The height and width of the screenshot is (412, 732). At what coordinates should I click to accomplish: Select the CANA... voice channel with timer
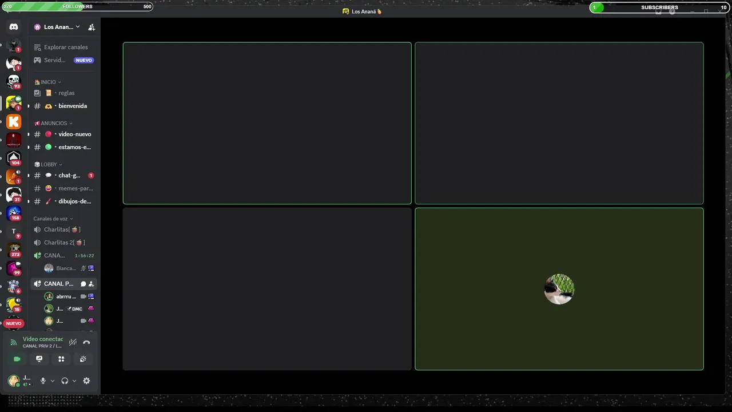(63, 255)
